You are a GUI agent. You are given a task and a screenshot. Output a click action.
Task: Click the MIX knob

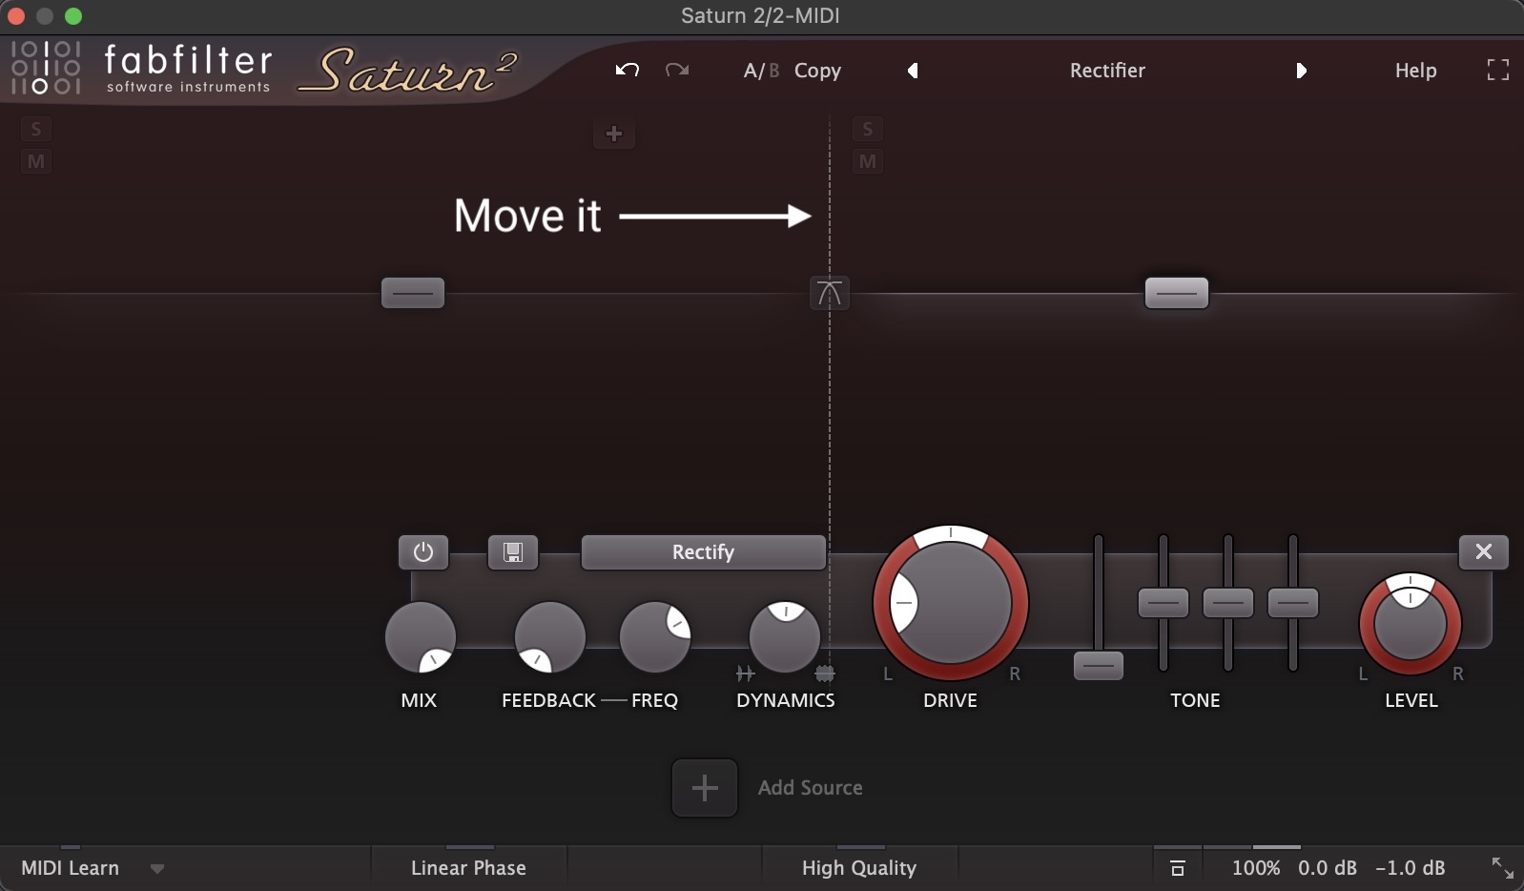[421, 637]
